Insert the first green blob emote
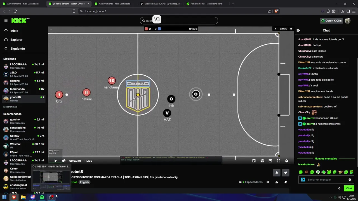 click(x=301, y=172)
